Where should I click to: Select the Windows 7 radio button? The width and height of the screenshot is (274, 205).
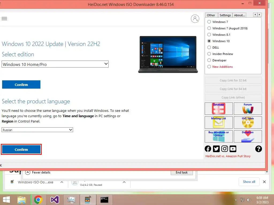pyautogui.click(x=209, y=22)
